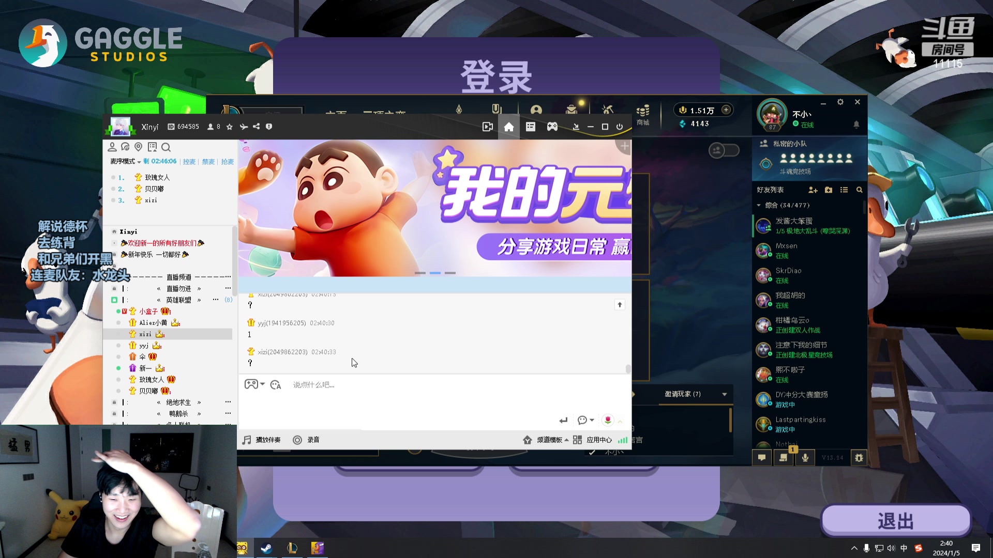The height and width of the screenshot is (558, 993).
Task: Open more options dots on 英雄联盟 channel
Action: tap(216, 300)
